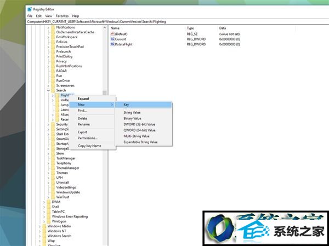329x246 pixels.
Task: Click the WindowsUpdate folder icon
Action: click(53, 192)
